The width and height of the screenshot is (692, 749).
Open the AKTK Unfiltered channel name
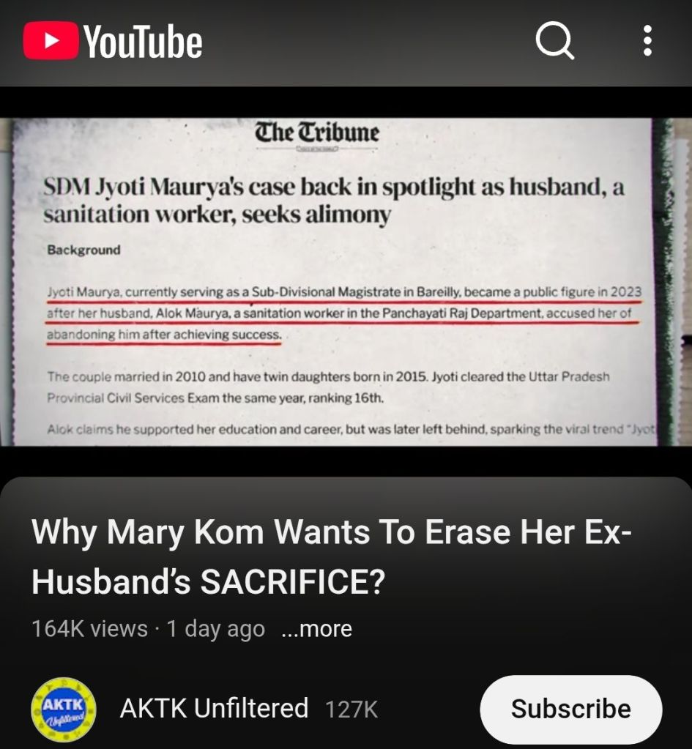(x=214, y=708)
